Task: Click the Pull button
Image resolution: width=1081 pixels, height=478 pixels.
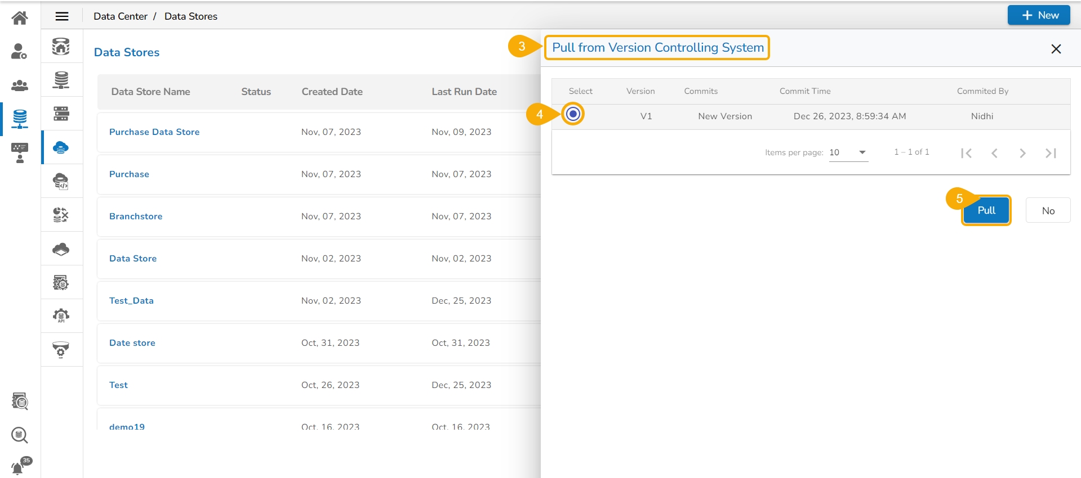Action: pos(986,210)
